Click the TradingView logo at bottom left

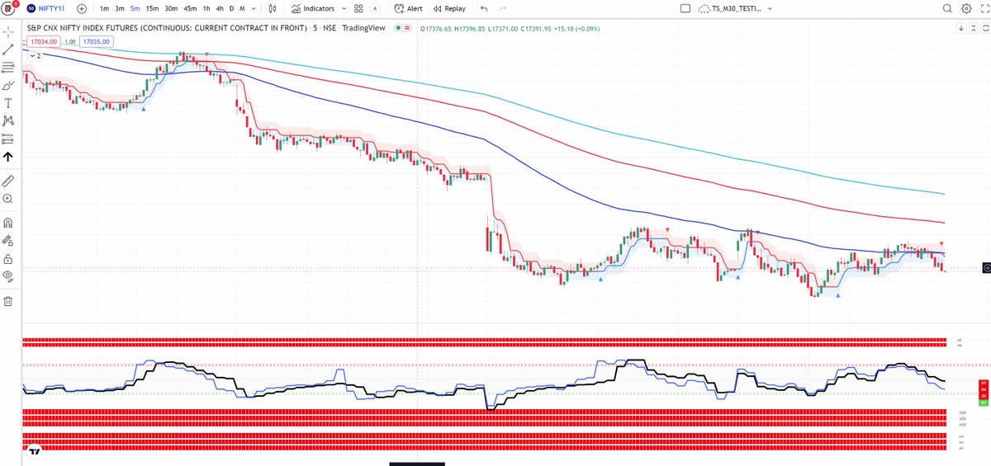pos(34,451)
